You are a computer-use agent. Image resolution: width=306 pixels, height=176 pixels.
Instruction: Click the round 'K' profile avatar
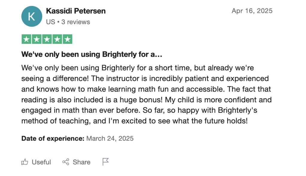point(31,16)
